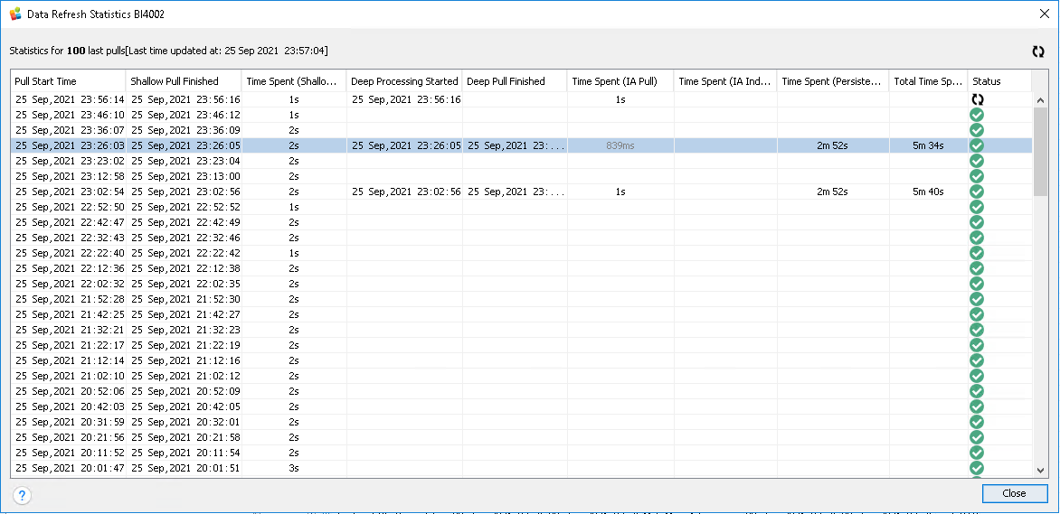Open help with the question mark icon
Image resolution: width=1060 pixels, height=514 pixels.
pos(23,495)
